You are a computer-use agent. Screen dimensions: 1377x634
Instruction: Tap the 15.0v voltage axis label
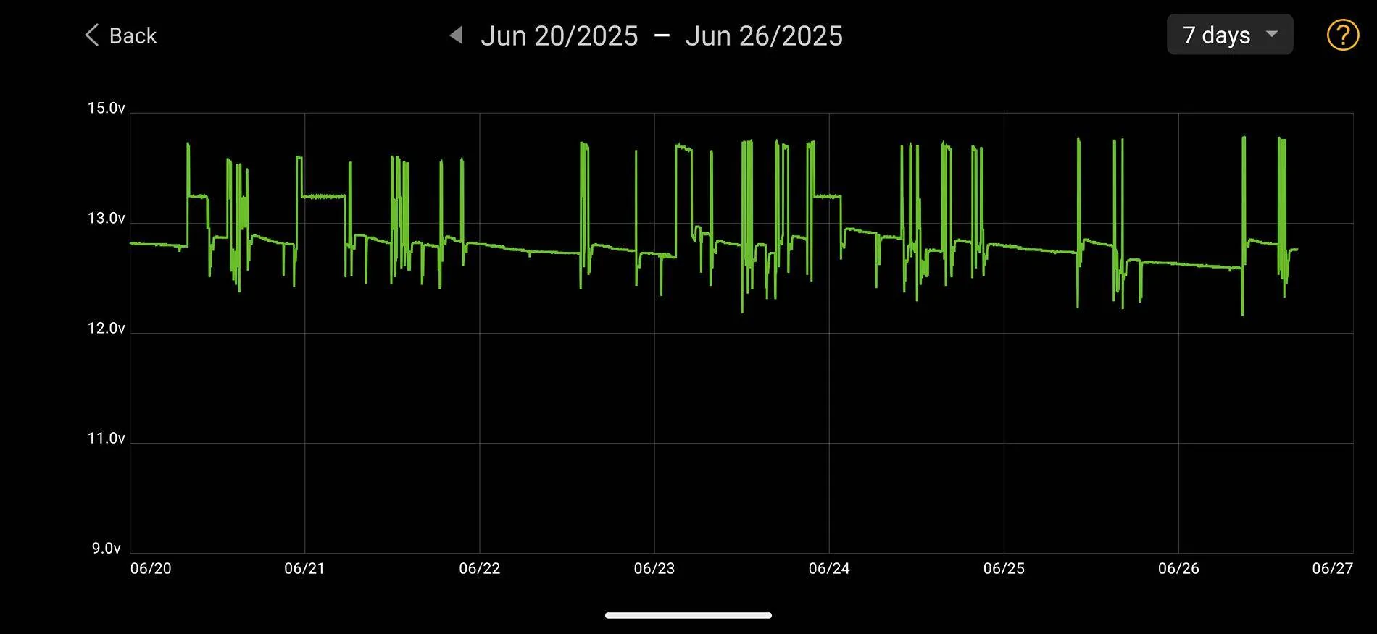click(106, 109)
